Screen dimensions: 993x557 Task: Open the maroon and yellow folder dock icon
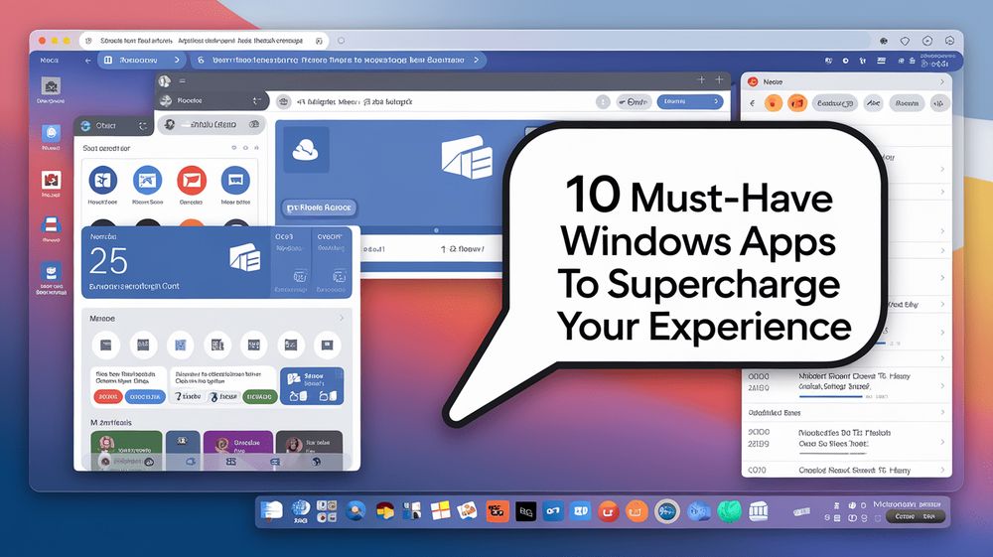click(384, 510)
